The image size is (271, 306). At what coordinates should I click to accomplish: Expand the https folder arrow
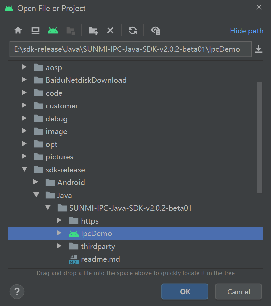coord(59,220)
